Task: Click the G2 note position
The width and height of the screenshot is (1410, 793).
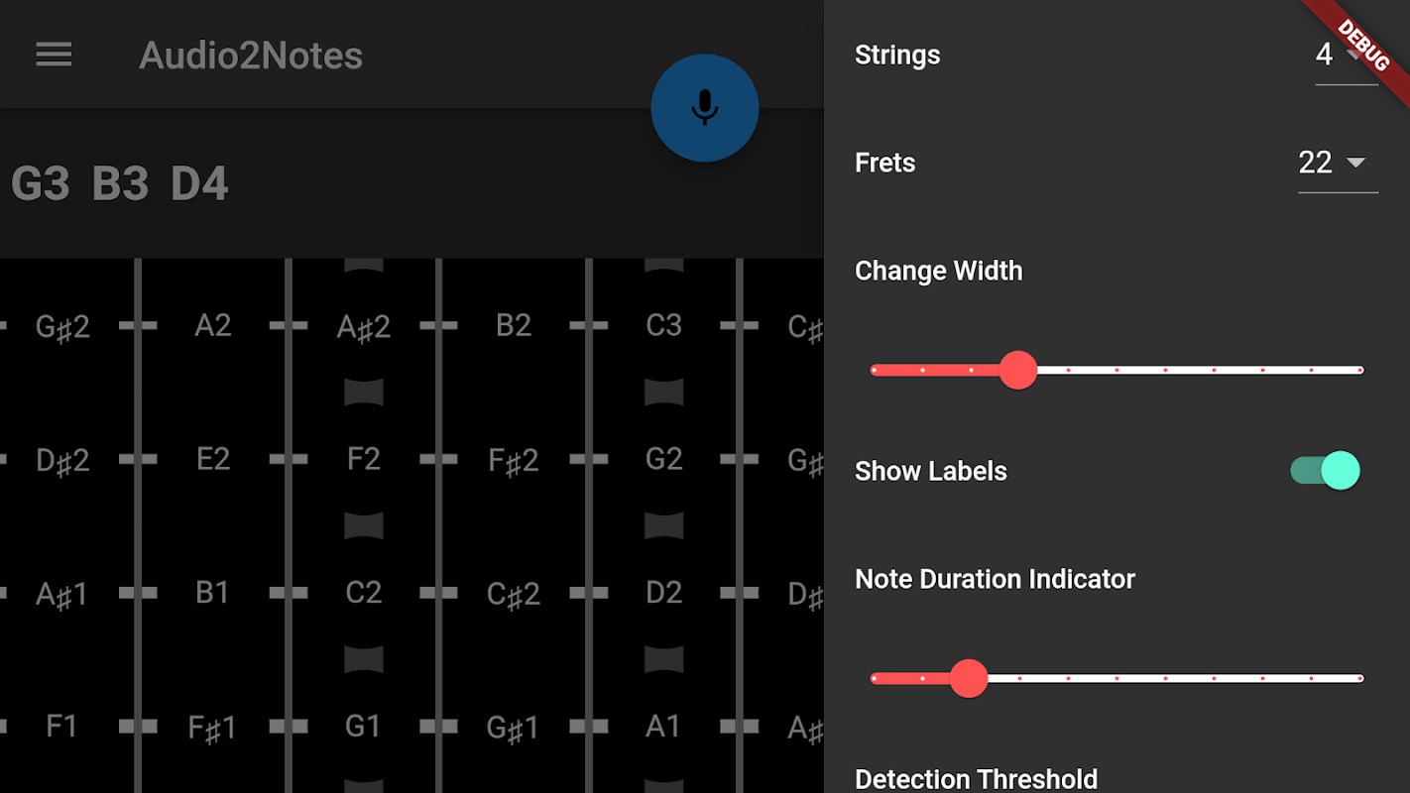Action: pyautogui.click(x=663, y=459)
